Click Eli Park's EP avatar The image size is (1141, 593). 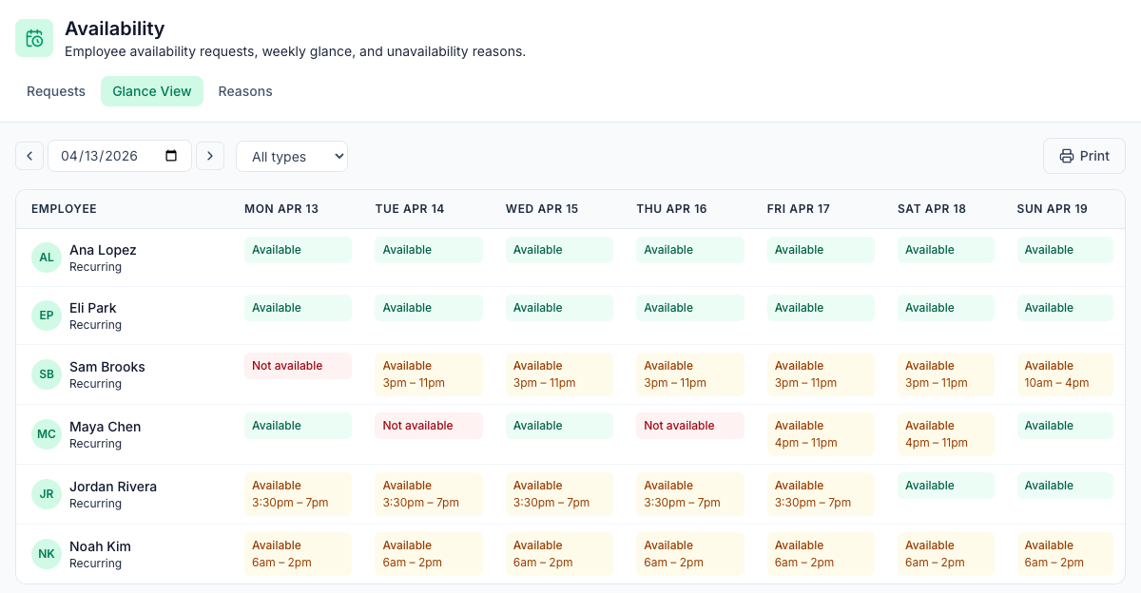[x=47, y=316]
